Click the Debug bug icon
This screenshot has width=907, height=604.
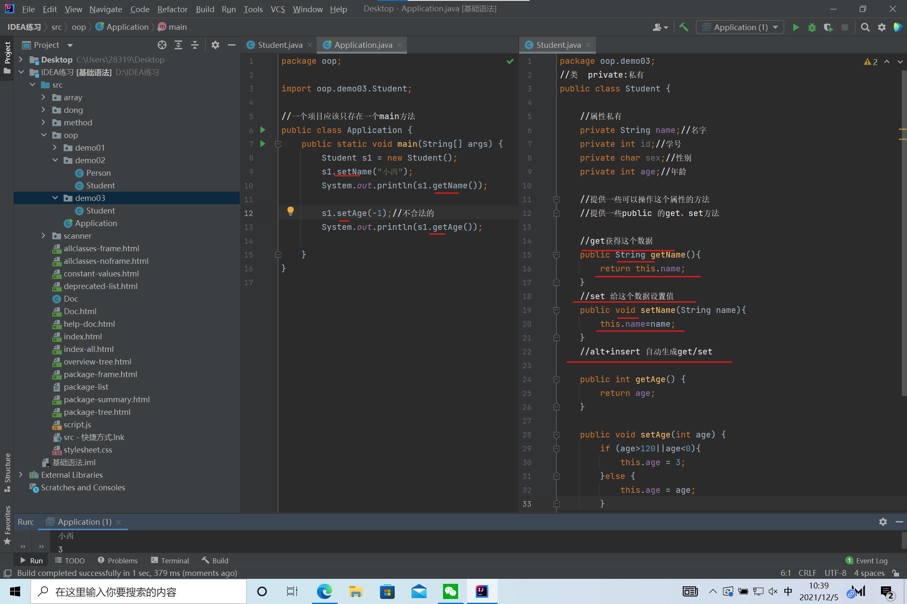pos(812,27)
